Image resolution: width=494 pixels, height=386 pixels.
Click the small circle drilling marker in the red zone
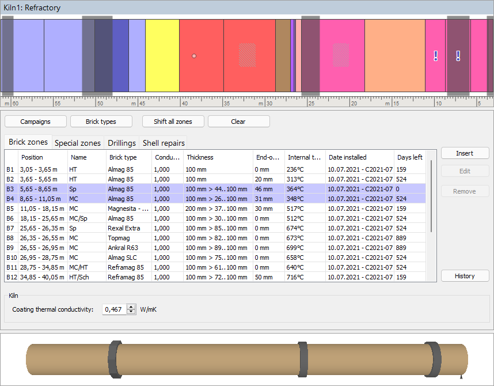tap(194, 56)
